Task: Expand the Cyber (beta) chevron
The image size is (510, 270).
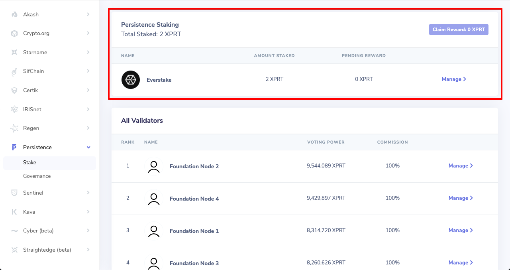Action: click(x=88, y=231)
